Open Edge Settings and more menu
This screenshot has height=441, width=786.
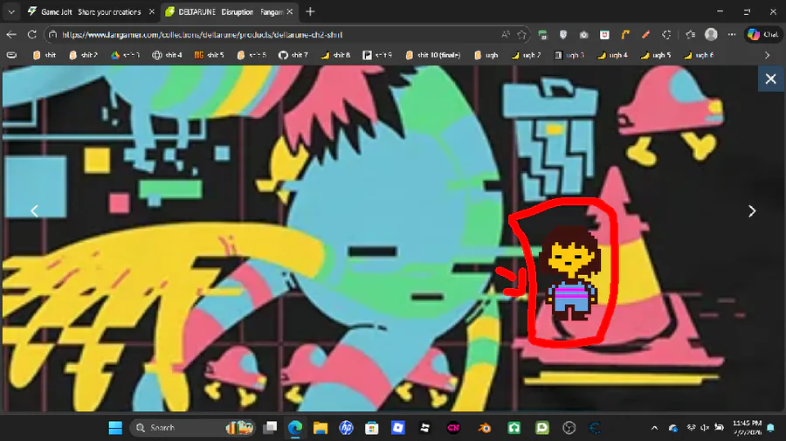coord(732,35)
